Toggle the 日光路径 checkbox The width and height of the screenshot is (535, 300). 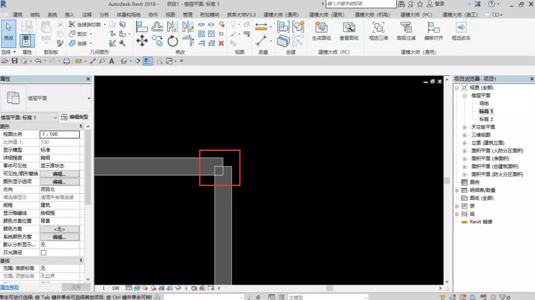(43, 253)
